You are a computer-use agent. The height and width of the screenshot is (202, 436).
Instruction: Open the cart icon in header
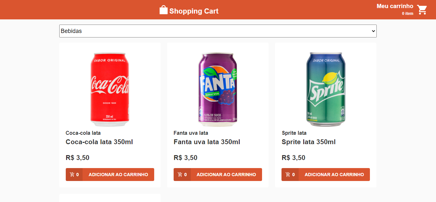click(x=422, y=10)
